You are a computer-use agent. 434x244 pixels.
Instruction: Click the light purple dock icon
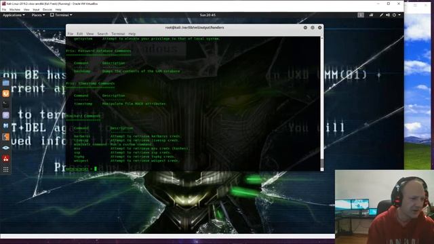coord(6,115)
